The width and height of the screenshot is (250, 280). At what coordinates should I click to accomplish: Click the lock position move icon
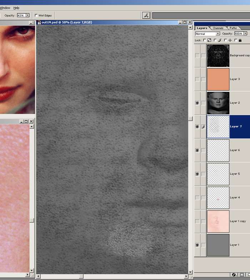pyautogui.click(x=230, y=40)
